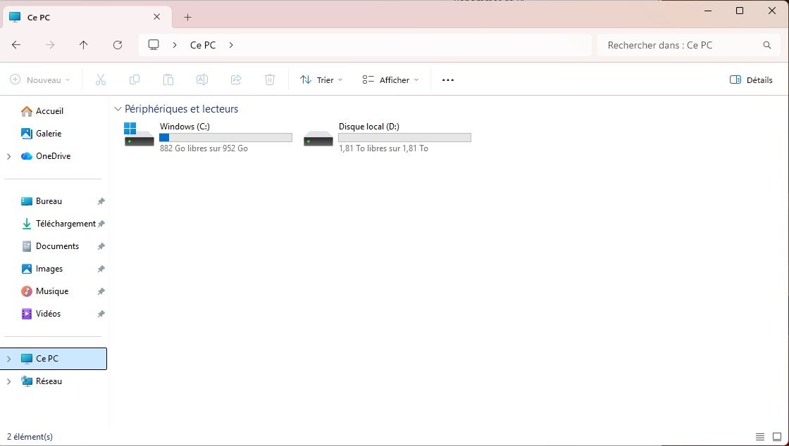Select the Windows (C:) drive icon
Screen dimensions: 789x446
[x=139, y=134]
